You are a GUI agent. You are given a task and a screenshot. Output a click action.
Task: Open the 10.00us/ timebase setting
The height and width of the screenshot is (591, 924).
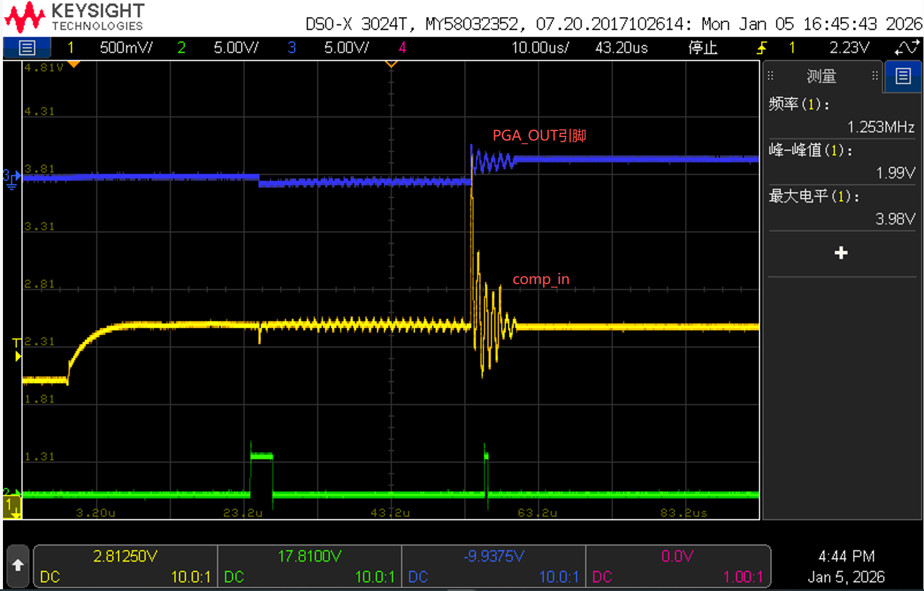pyautogui.click(x=540, y=48)
